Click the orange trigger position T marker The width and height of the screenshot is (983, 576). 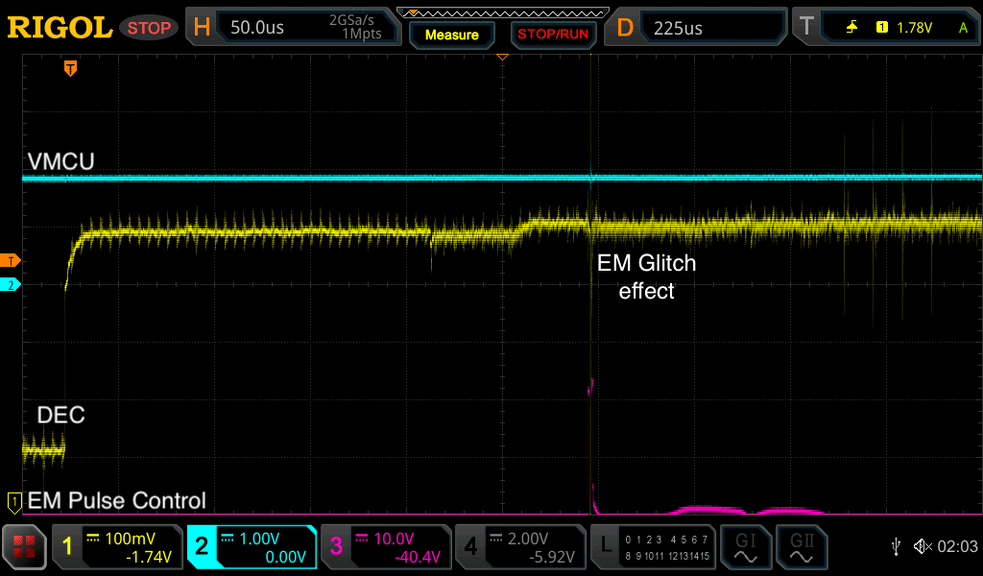[x=70, y=68]
